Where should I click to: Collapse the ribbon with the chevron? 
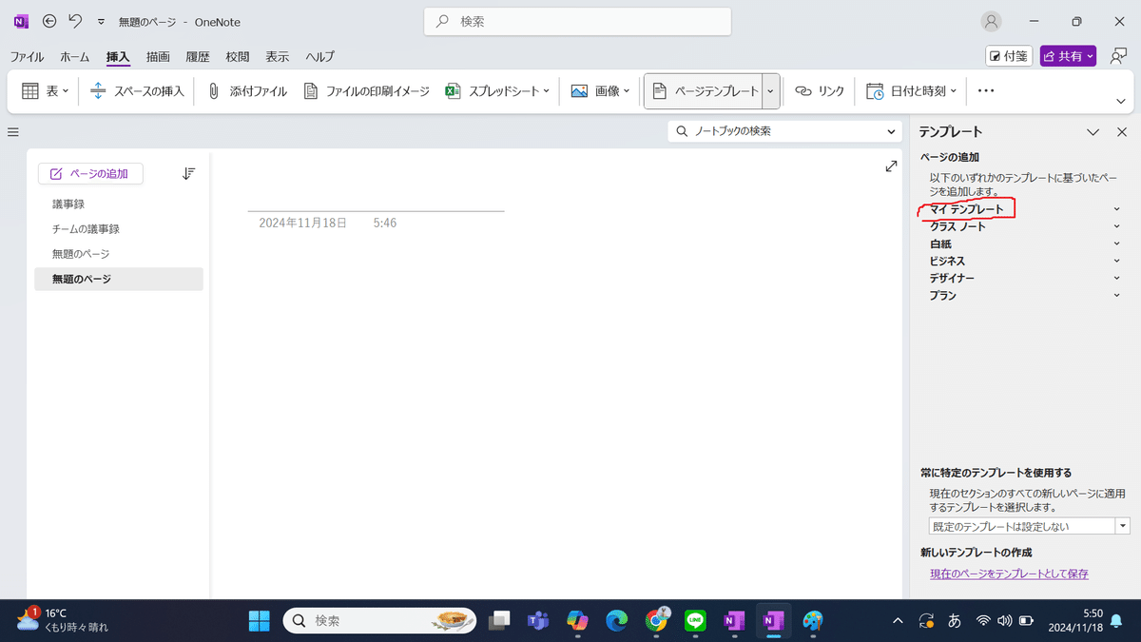point(1121,101)
